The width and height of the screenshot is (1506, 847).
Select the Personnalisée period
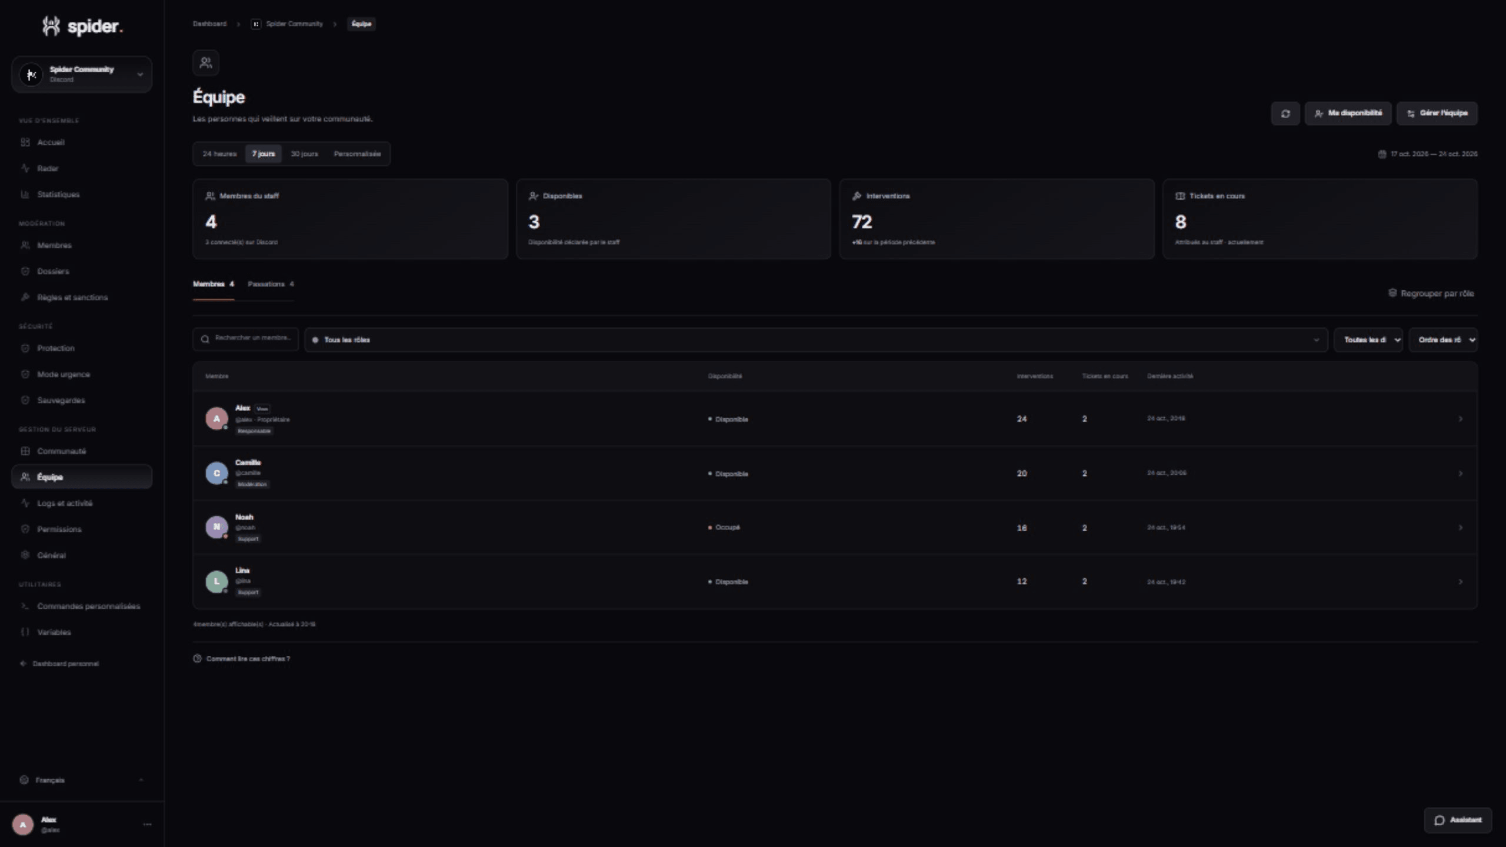point(357,154)
